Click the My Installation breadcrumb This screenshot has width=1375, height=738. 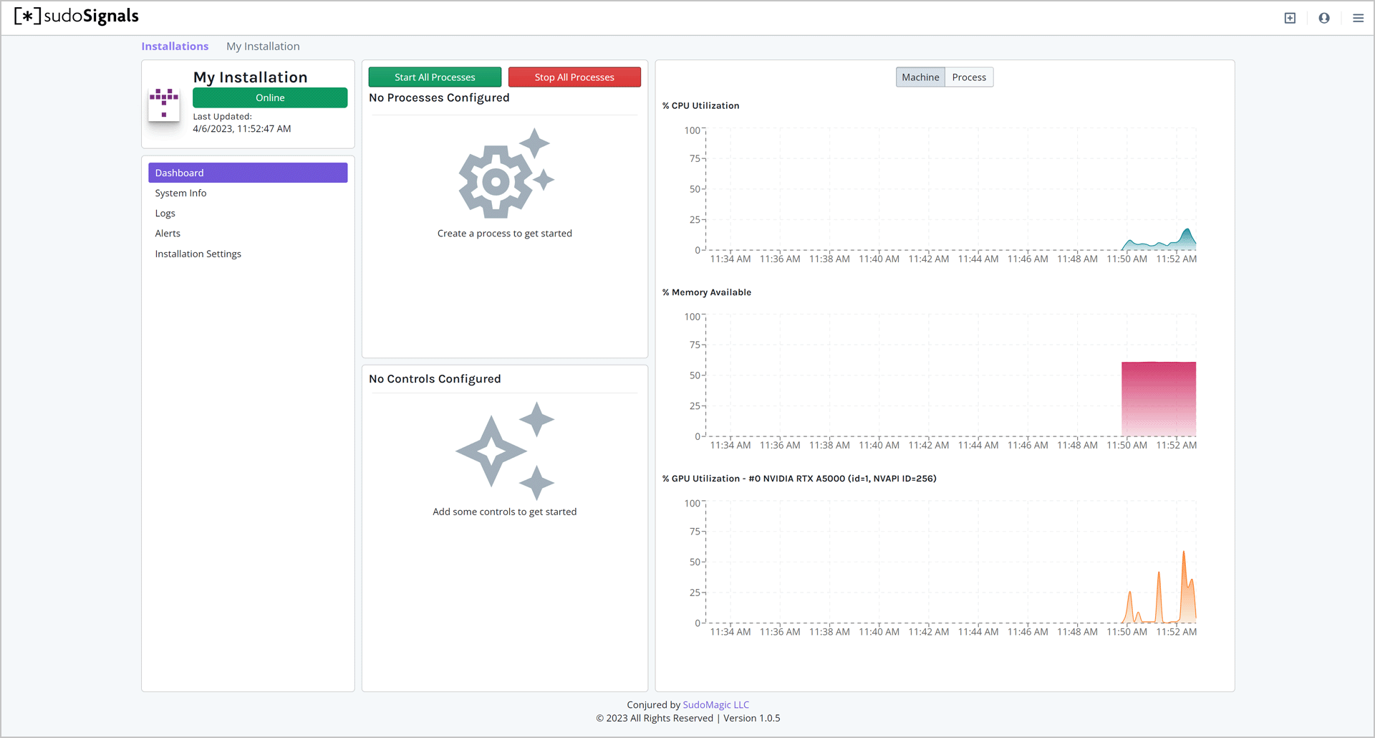tap(263, 47)
